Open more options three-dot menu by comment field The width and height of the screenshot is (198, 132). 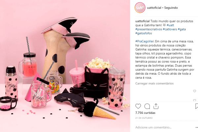pos(197,127)
